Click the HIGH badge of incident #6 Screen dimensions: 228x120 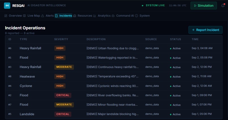[x=60, y=48]
